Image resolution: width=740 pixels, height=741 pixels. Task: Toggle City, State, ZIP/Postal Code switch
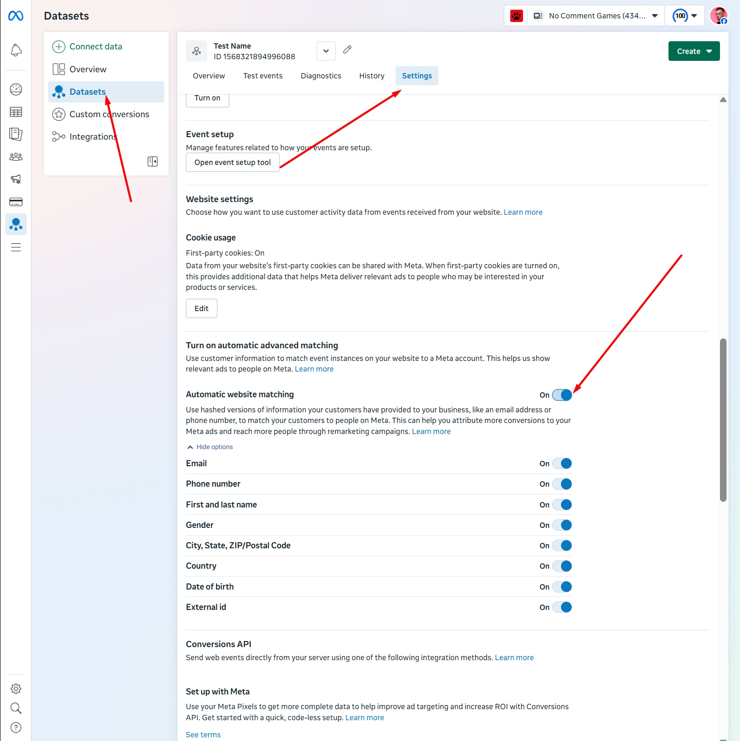(562, 545)
